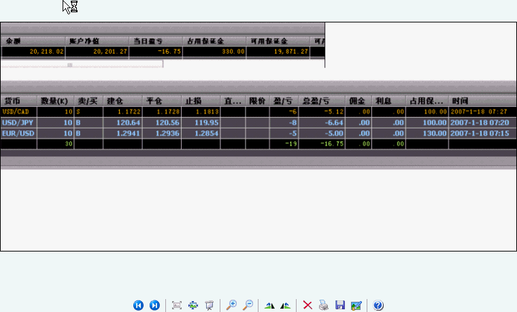This screenshot has height=312, width=517.
Task: Zoom in with the magnifier plus
Action: [x=231, y=305]
